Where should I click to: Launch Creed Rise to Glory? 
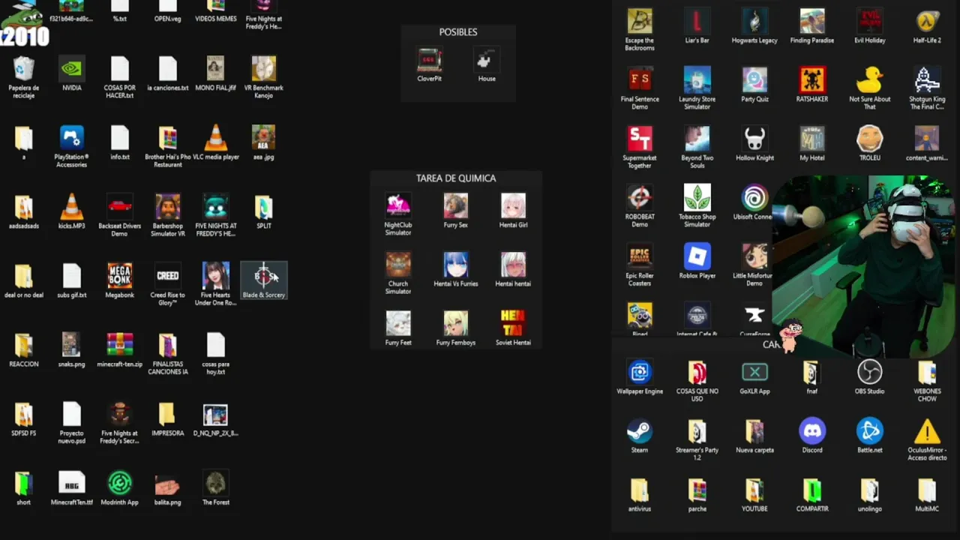(168, 276)
